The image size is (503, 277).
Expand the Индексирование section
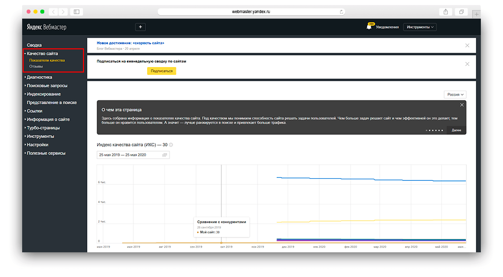[x=43, y=94]
